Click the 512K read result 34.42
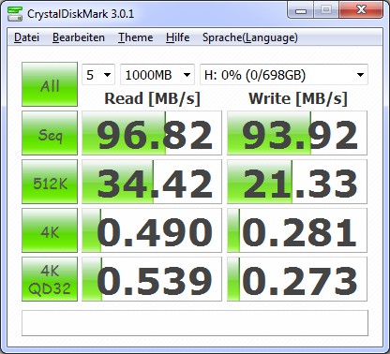Image resolution: width=390 pixels, height=354 pixels. (152, 182)
